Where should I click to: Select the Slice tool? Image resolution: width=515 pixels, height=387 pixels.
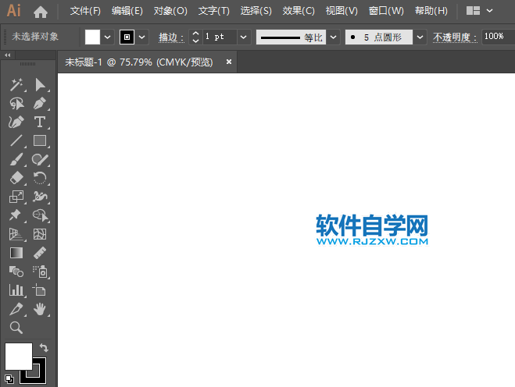tap(16, 309)
